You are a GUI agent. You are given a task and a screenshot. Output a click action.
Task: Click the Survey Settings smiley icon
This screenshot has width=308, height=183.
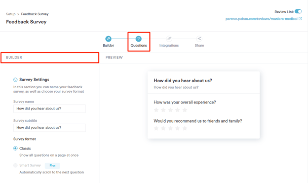tap(15, 80)
